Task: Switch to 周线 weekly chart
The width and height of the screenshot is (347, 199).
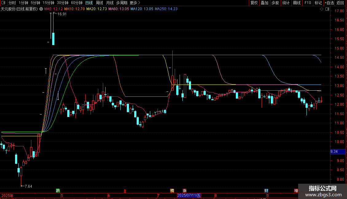Action: 99,3
